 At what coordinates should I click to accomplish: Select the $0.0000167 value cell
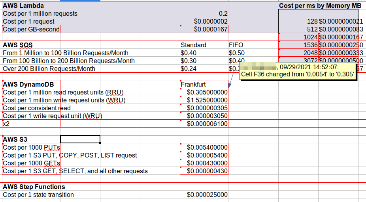pos(204,29)
